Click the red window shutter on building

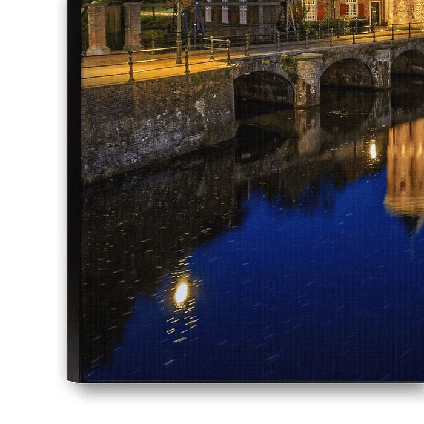pyautogui.click(x=320, y=12)
